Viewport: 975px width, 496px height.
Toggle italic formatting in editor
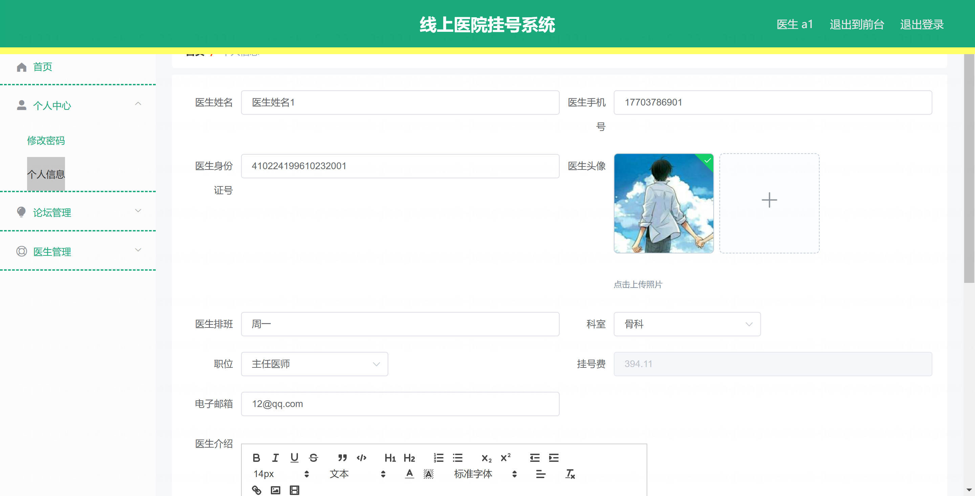[x=275, y=458]
